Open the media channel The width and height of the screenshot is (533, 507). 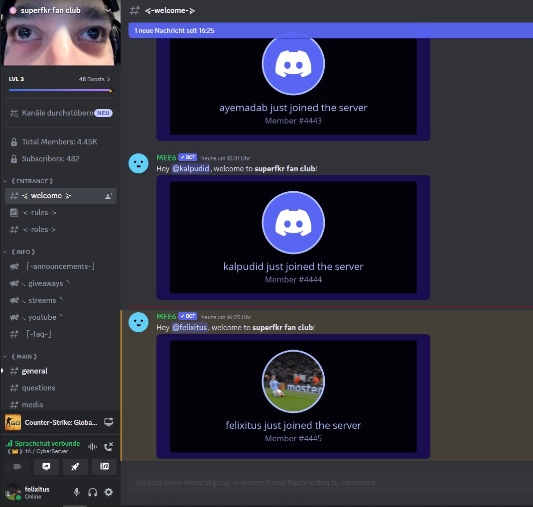coord(60,405)
